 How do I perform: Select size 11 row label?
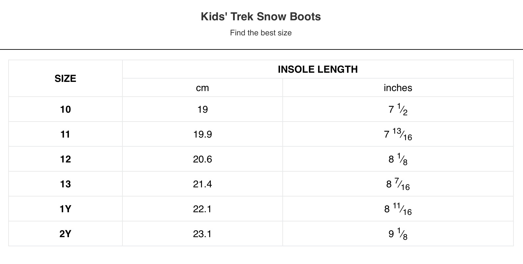(65, 134)
